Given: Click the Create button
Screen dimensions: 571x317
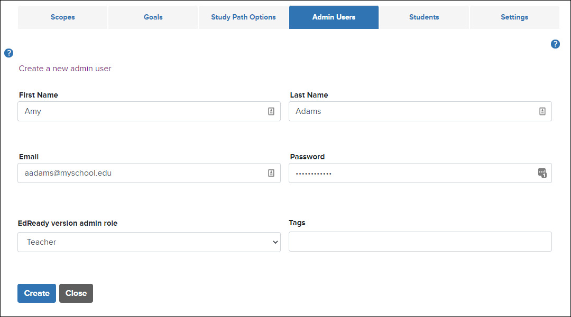Looking at the screenshot, I should (37, 293).
